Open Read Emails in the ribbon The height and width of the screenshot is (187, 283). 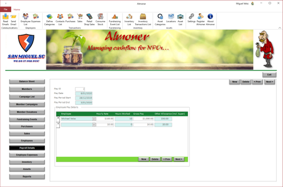click(5, 19)
